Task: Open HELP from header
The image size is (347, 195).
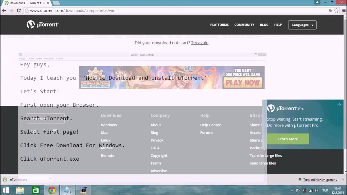Action: 278,25
